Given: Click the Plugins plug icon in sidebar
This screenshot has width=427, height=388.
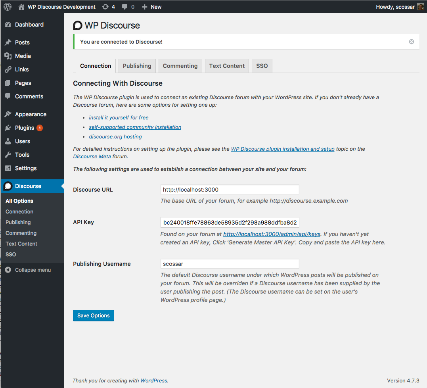Looking at the screenshot, I should coord(8,128).
